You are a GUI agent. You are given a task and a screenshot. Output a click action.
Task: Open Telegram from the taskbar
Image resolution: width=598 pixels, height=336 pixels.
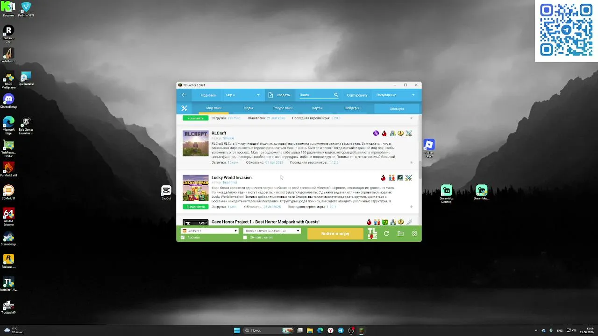(341, 330)
